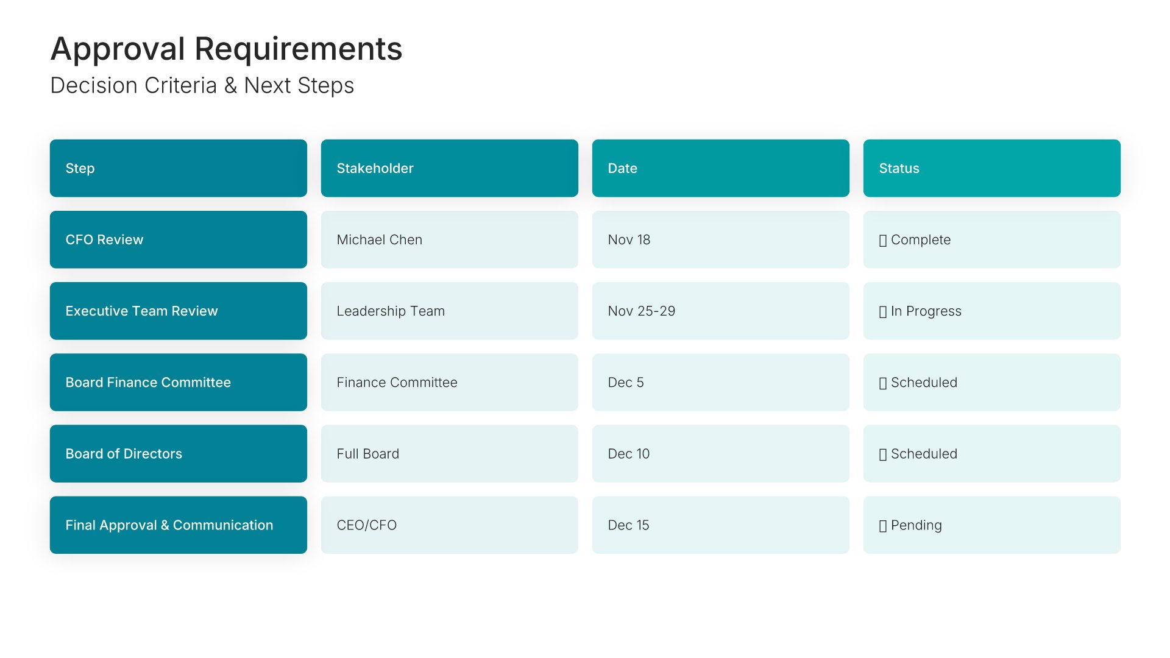The width and height of the screenshot is (1170, 658).
Task: Click the CFO Review step cell
Action: point(178,239)
